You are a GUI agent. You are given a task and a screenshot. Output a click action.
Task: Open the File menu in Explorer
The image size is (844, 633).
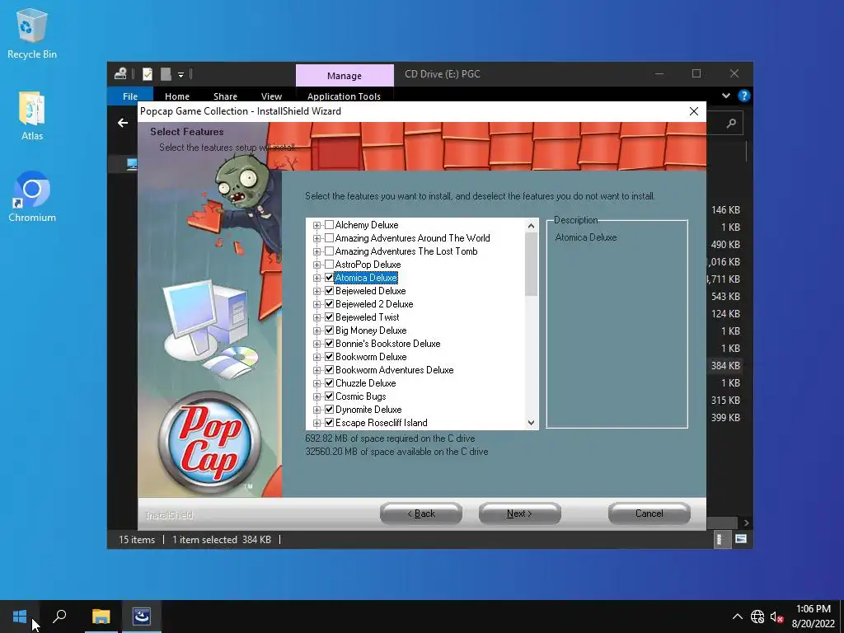pyautogui.click(x=130, y=96)
